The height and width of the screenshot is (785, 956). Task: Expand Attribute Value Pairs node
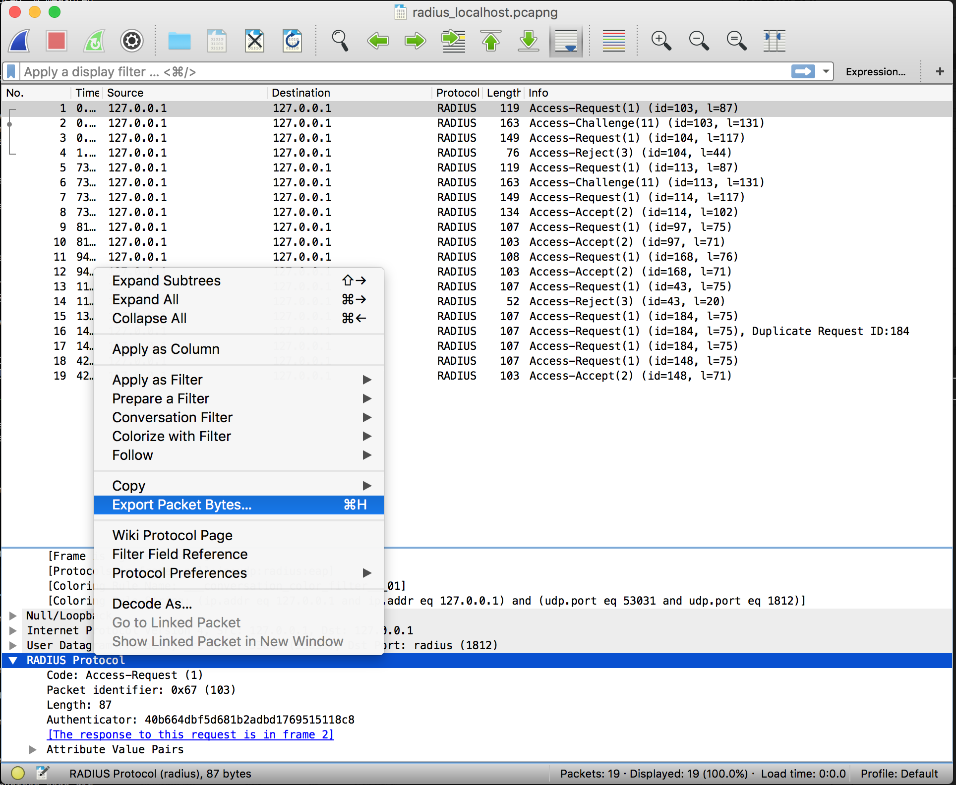pyautogui.click(x=33, y=749)
